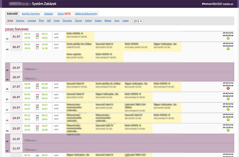
Task: Remove weekend marker x on 22.07
Action: 36,140
